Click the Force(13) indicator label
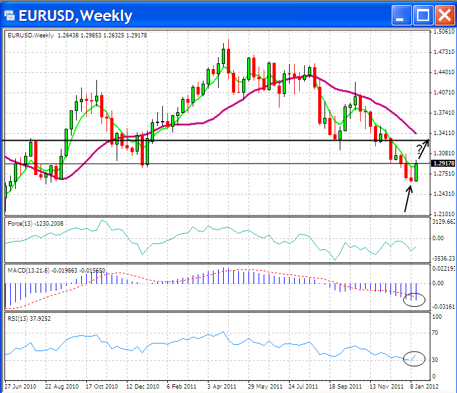Screen dimensions: 457x393 coord(35,224)
